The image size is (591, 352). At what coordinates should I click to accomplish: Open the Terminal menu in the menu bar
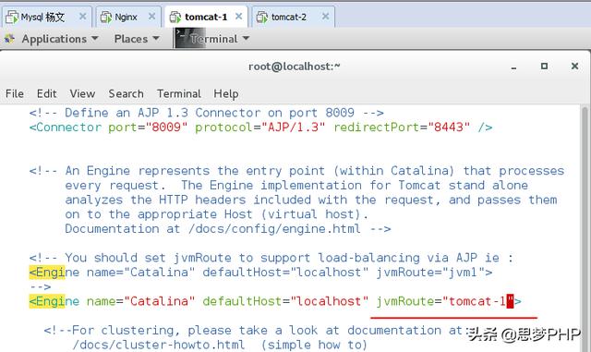(x=179, y=93)
